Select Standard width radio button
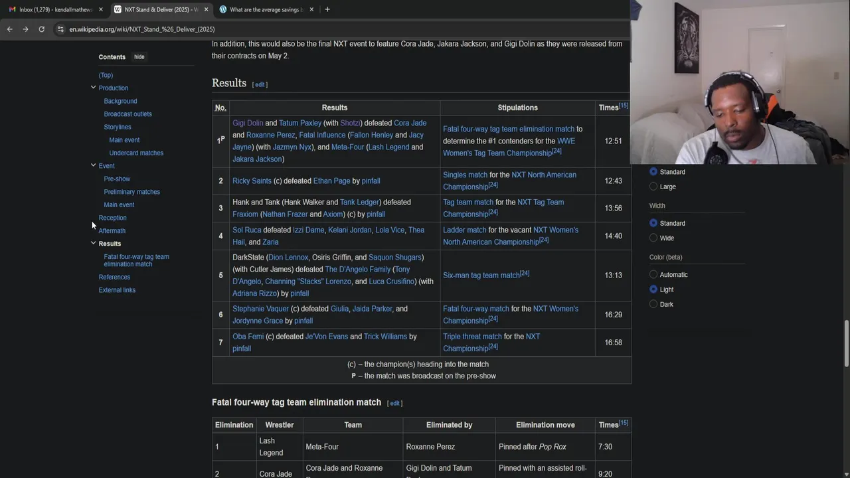The width and height of the screenshot is (850, 478). [x=653, y=223]
